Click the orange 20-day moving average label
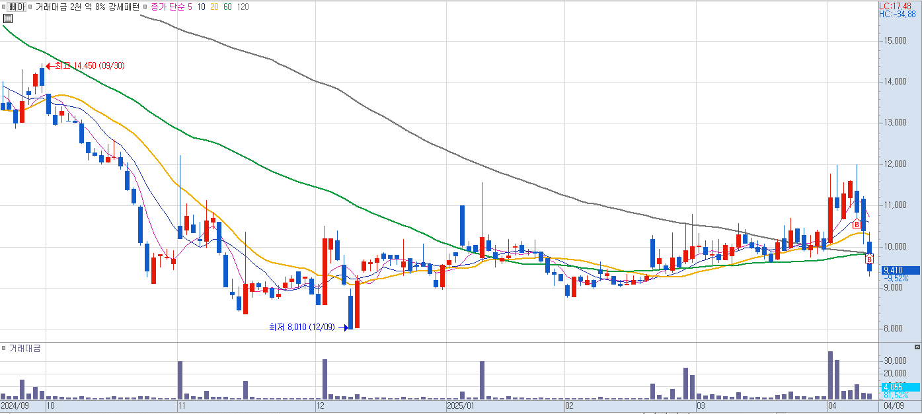Screen dimensions: 922x414 coord(215,7)
